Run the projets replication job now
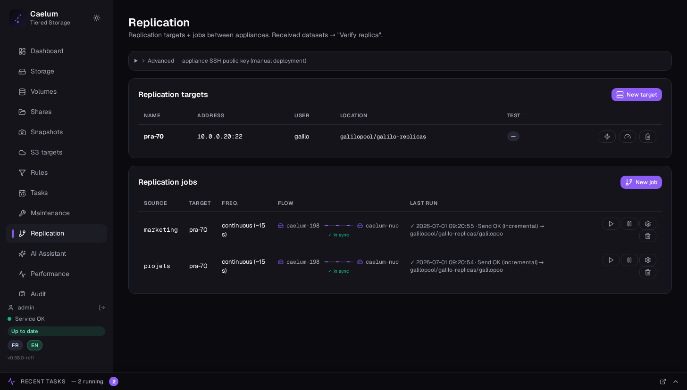Image resolution: width=687 pixels, height=390 pixels. point(611,260)
